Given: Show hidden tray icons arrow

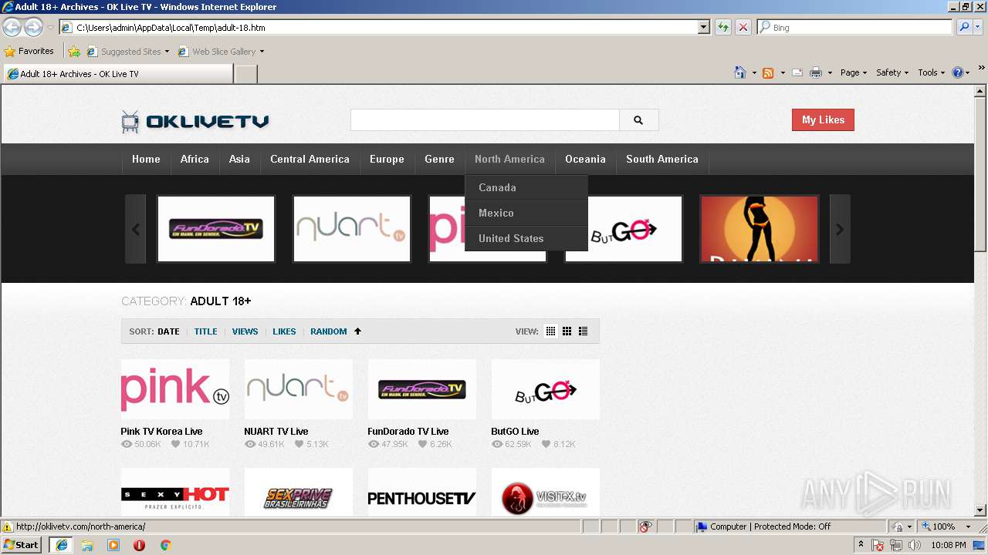Looking at the screenshot, I should pyautogui.click(x=861, y=545).
